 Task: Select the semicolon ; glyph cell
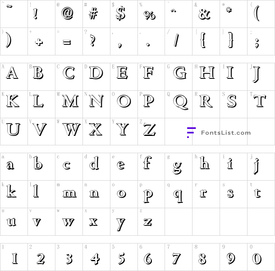point(261,41)
